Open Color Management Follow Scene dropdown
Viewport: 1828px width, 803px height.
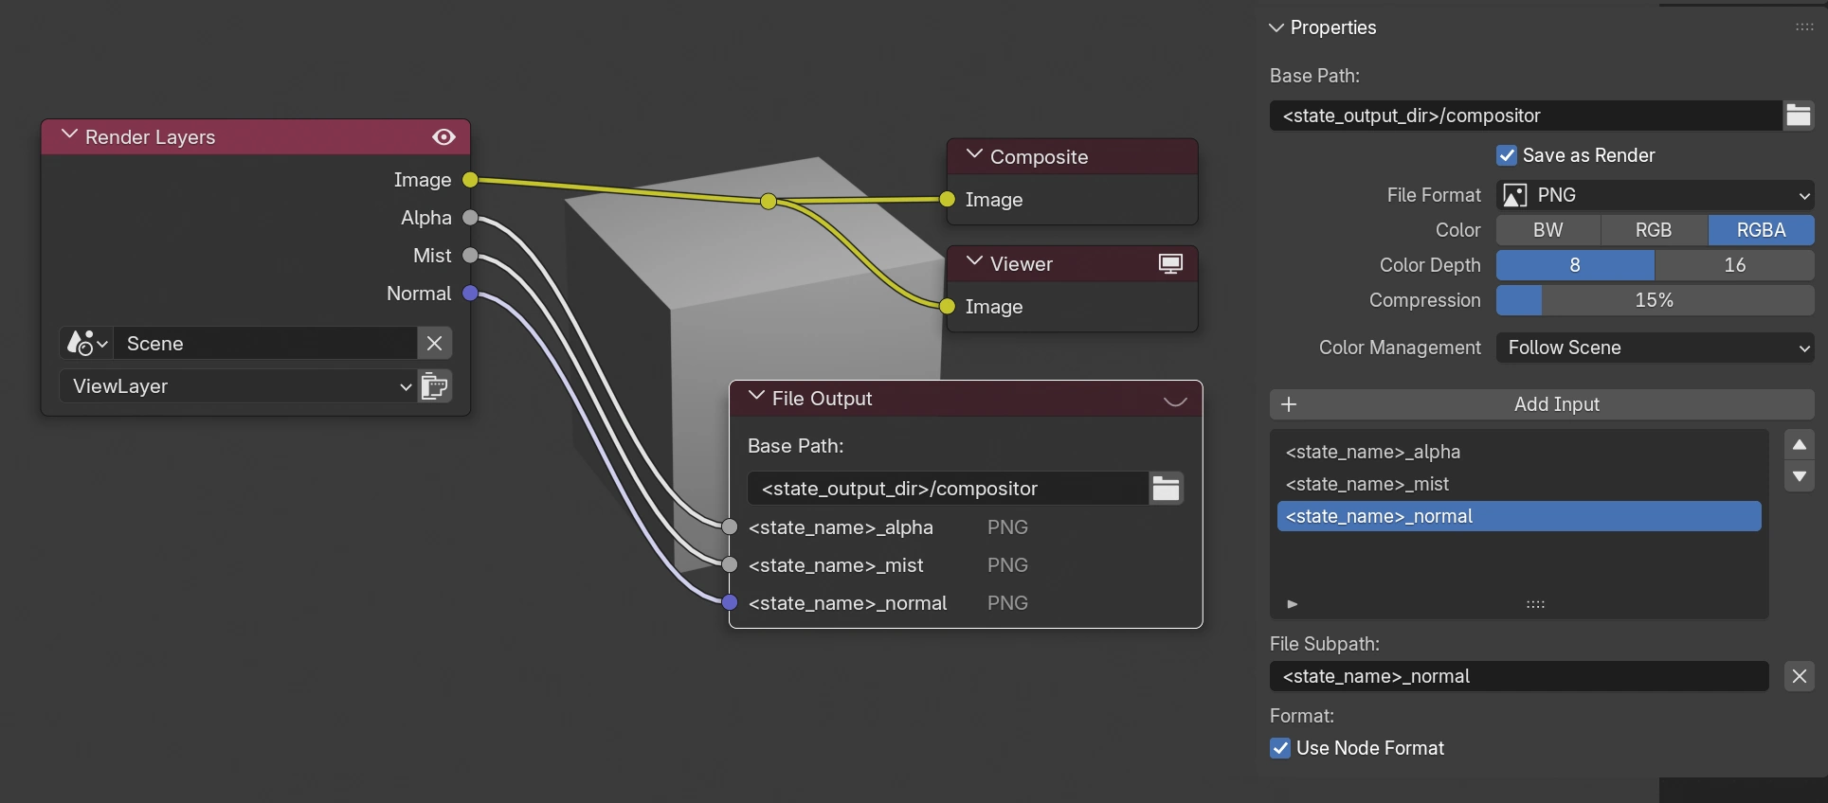click(1655, 348)
